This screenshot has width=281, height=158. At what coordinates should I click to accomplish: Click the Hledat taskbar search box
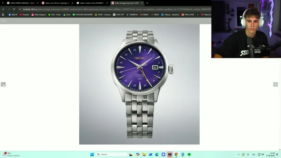112,154
